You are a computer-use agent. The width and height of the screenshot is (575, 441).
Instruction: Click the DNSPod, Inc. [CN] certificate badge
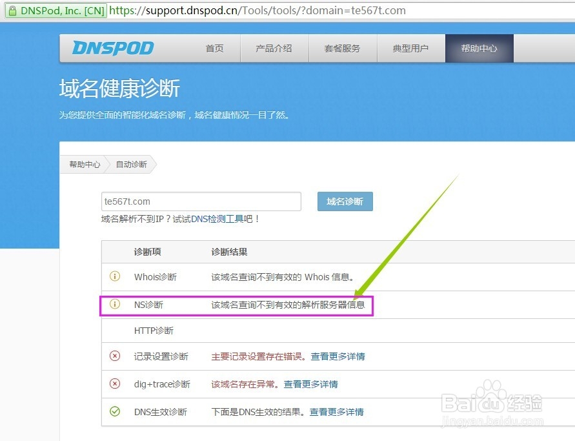(x=56, y=10)
